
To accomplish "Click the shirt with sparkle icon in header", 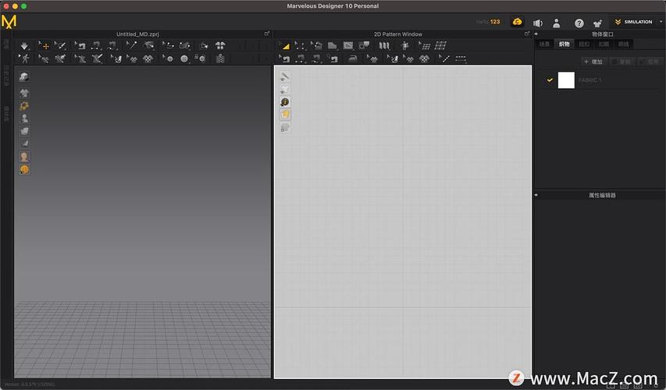I will point(597,23).
